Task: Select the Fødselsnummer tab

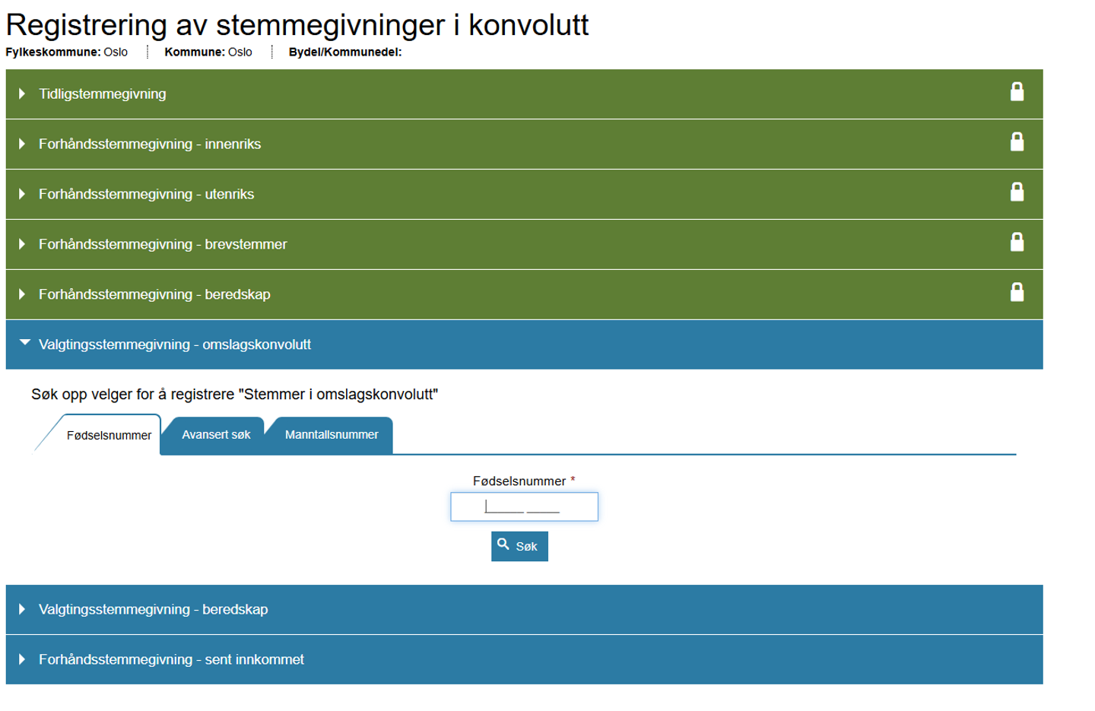Action: point(109,436)
